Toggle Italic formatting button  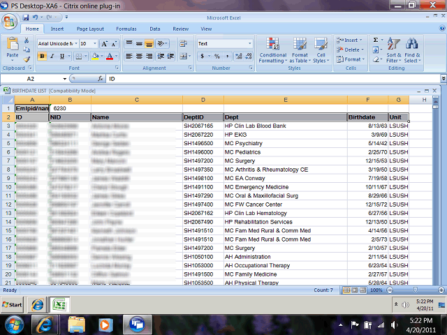pyautogui.click(x=52, y=57)
